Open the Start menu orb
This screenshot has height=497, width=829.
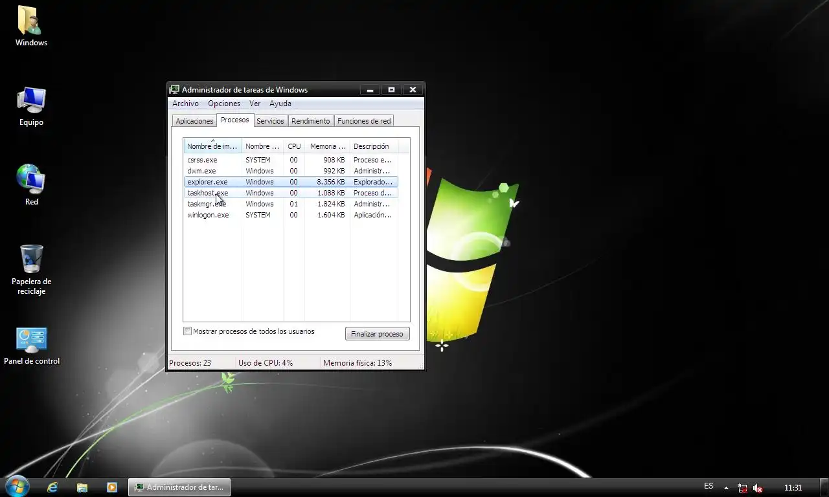(16, 487)
